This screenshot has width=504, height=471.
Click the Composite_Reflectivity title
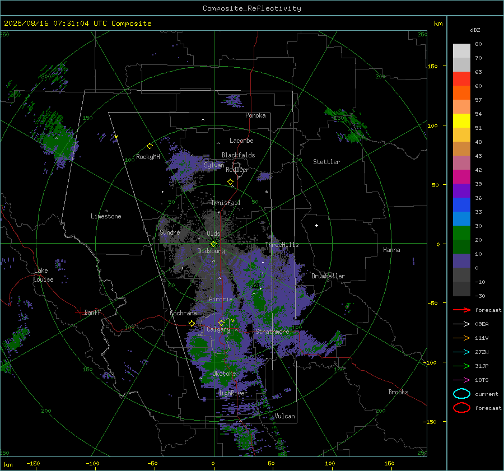(252, 8)
